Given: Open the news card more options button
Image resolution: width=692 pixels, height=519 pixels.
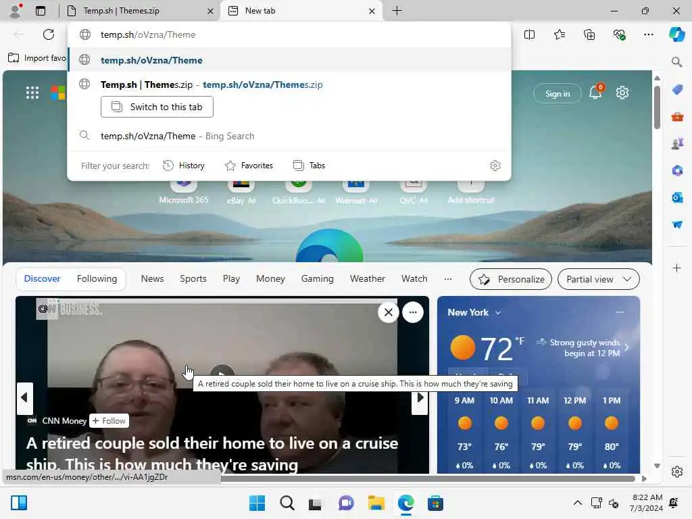Looking at the screenshot, I should (x=413, y=312).
